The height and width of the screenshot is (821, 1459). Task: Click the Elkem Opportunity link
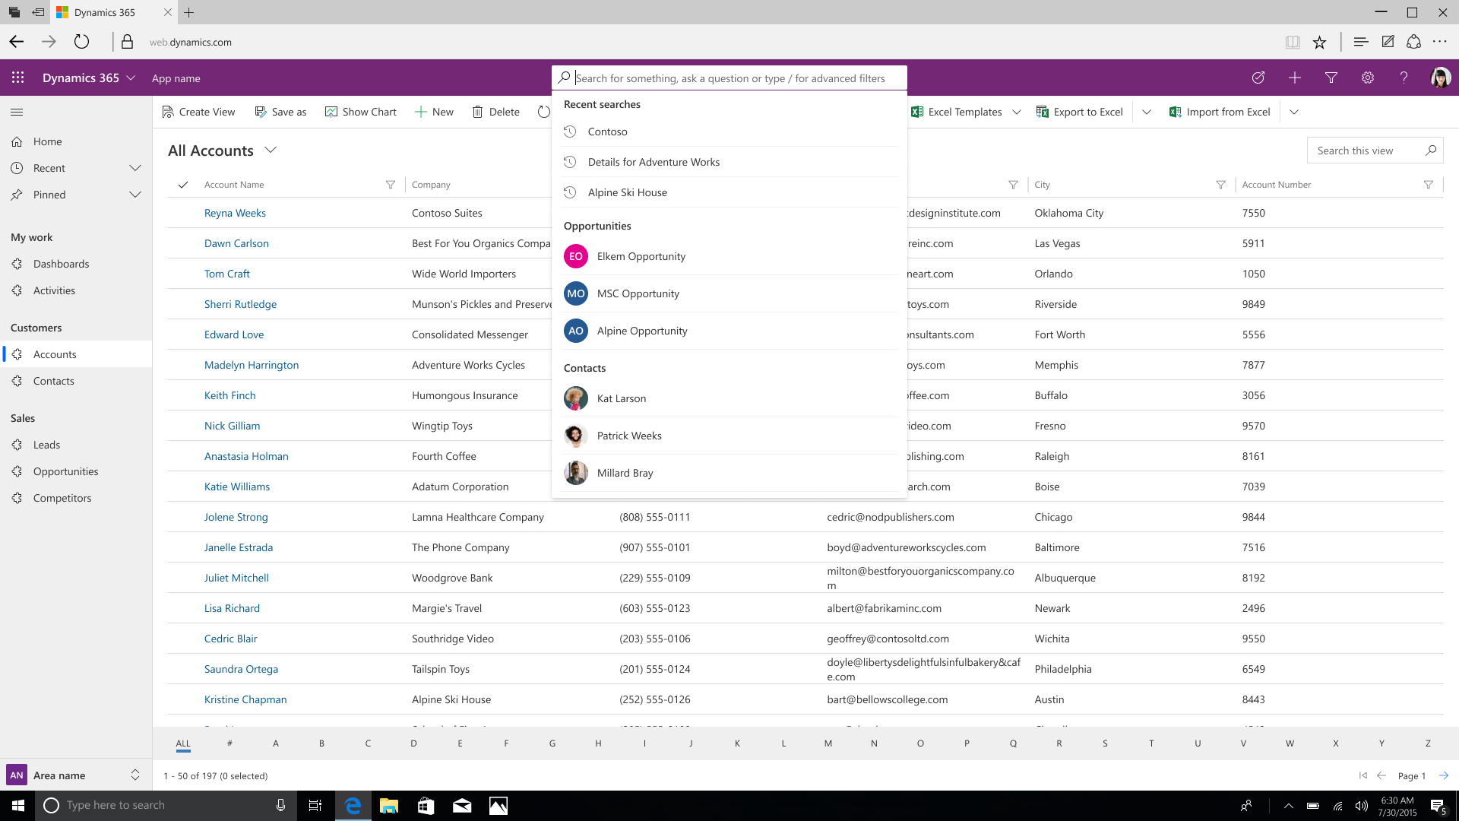[641, 255]
